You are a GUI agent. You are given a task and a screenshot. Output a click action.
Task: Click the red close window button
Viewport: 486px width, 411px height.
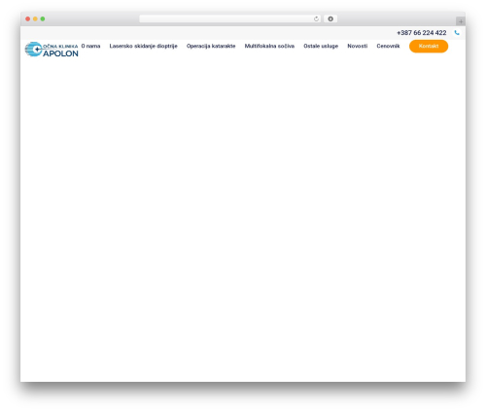point(28,19)
